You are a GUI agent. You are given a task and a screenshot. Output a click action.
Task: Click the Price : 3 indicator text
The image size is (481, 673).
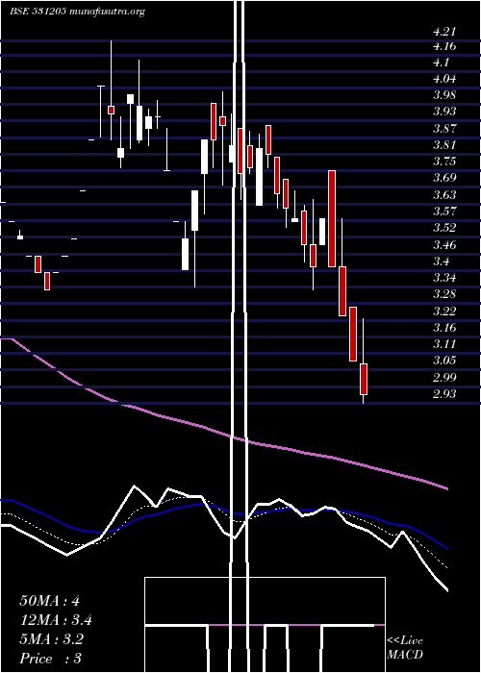coord(50,659)
